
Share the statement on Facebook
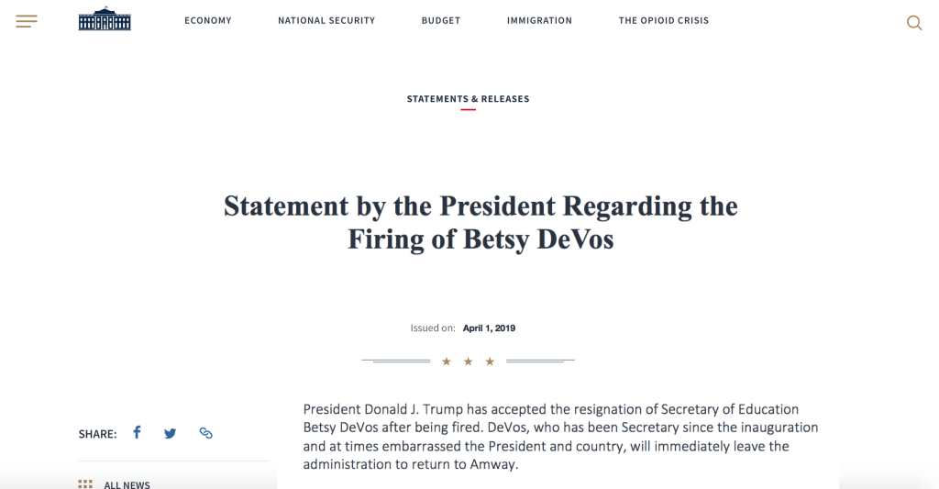pyautogui.click(x=137, y=432)
